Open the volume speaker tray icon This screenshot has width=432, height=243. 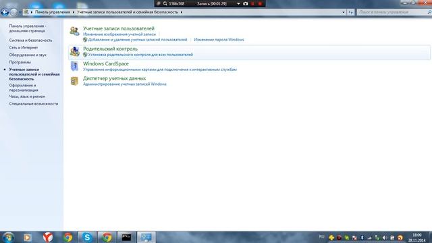pyautogui.click(x=385, y=238)
